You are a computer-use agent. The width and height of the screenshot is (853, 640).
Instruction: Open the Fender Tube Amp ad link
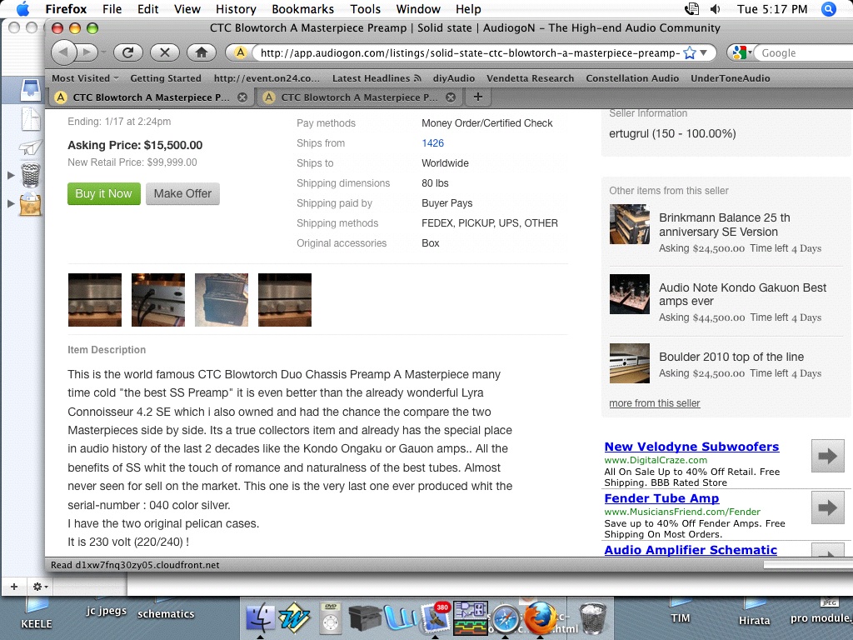coord(661,498)
